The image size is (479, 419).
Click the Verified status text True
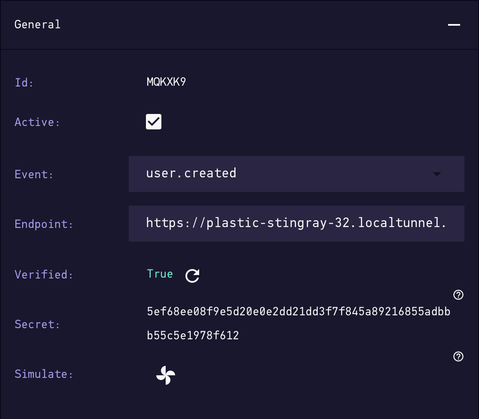tap(160, 273)
